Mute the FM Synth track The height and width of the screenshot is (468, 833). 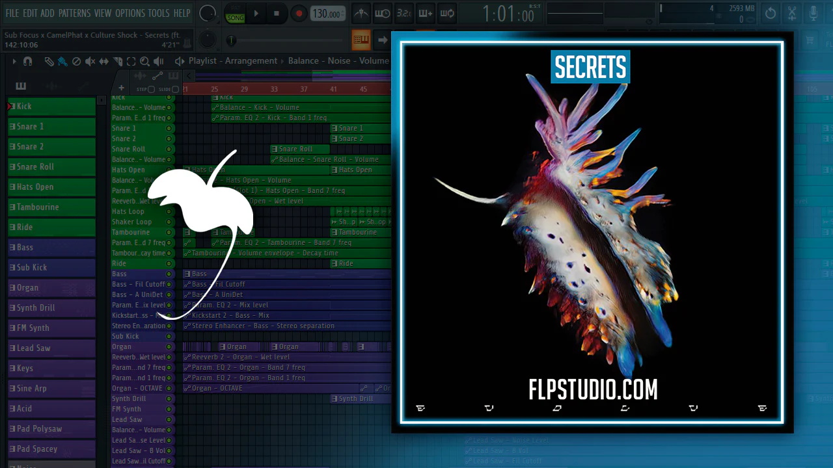(169, 409)
